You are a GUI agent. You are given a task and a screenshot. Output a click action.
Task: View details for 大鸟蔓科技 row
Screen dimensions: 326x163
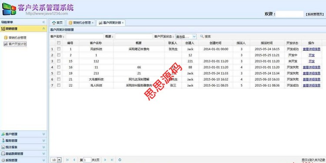click(312, 79)
